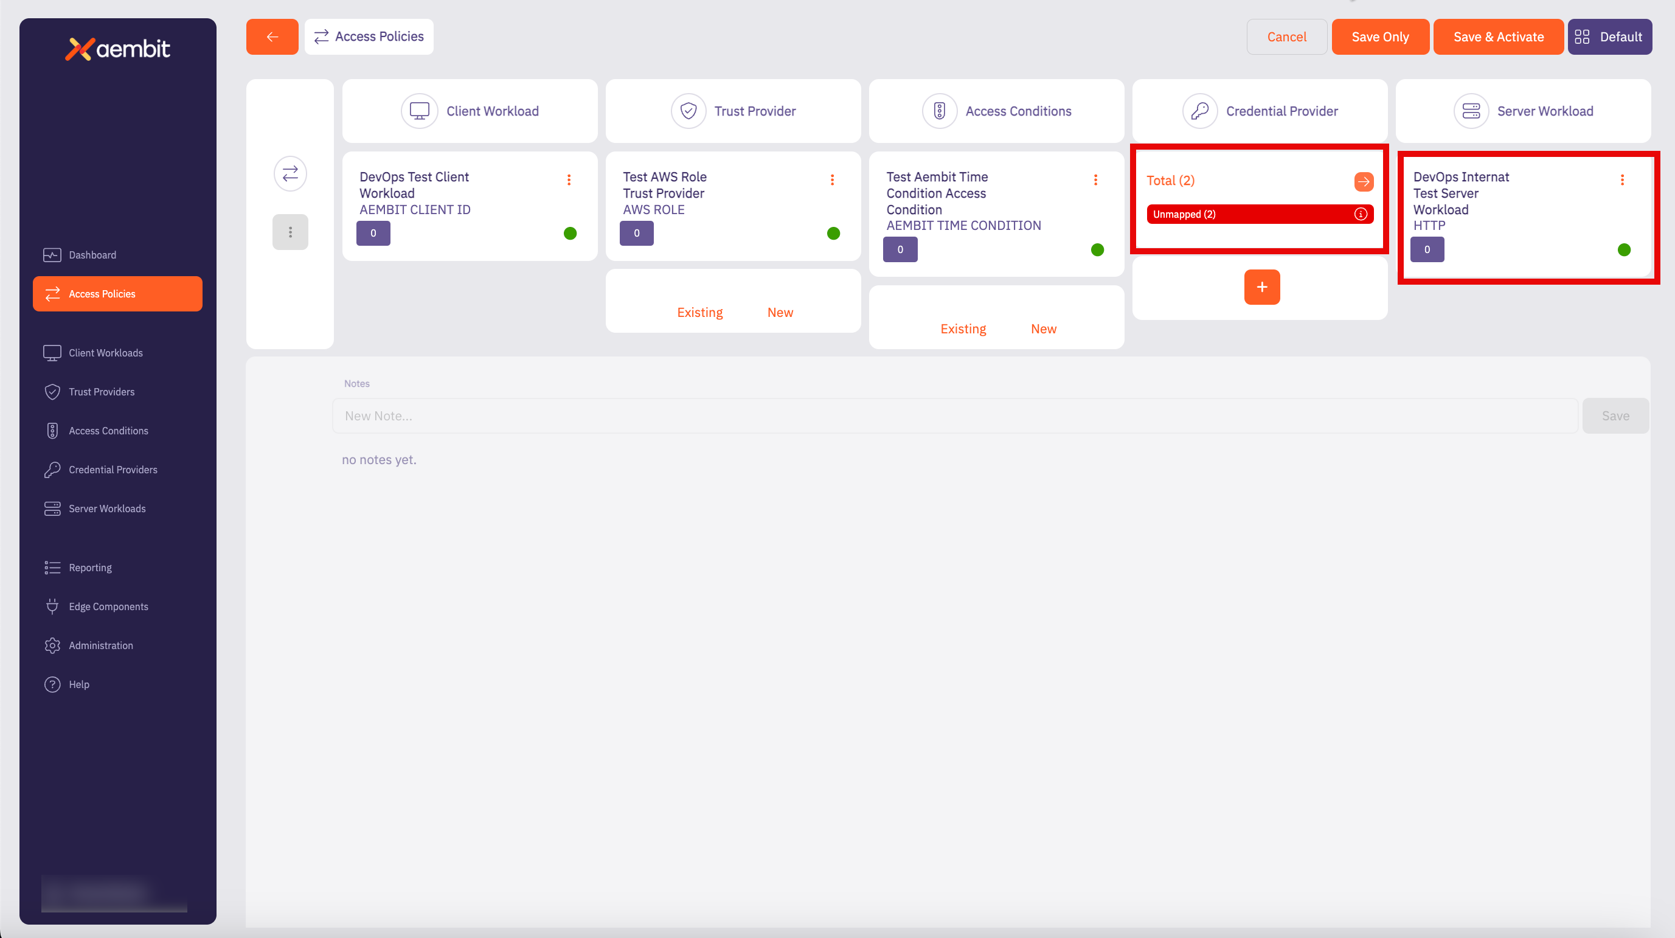Click the notes Save button
Viewport: 1675px width, 938px height.
[x=1615, y=415]
